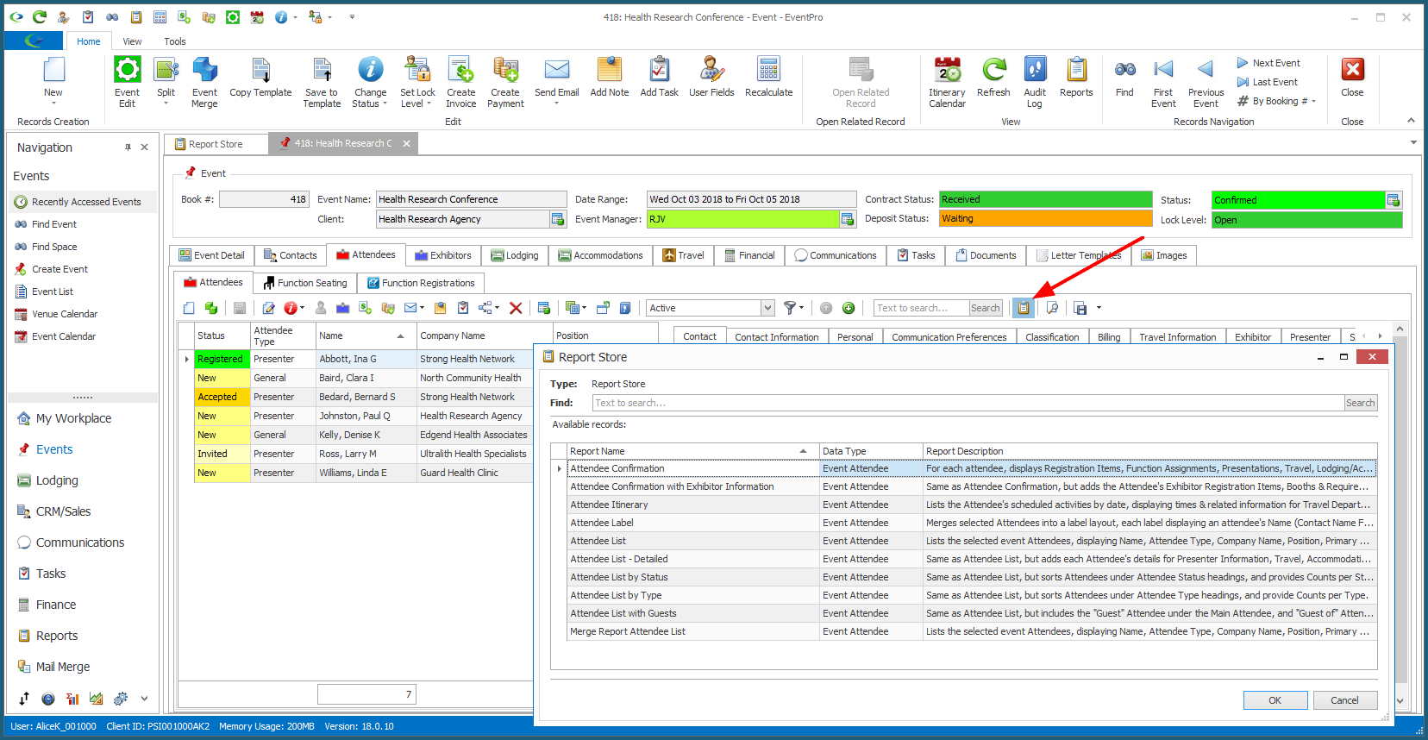Click Next Event in Records Navigation
The image size is (1428, 740).
tap(1268, 63)
